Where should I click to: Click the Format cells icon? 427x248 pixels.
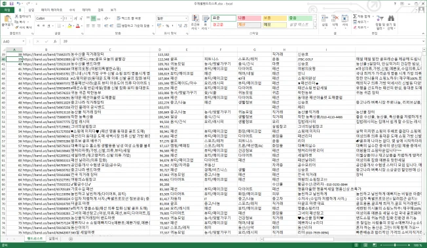pos(344,19)
